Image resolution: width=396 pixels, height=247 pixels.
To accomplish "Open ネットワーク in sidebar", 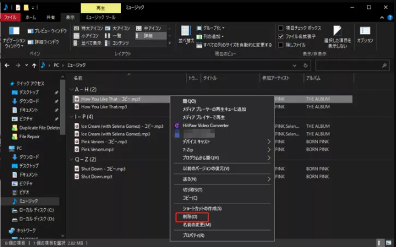I will coord(26,231).
